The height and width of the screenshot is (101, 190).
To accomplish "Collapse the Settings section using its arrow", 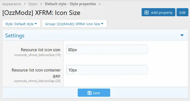I will tap(182, 35).
